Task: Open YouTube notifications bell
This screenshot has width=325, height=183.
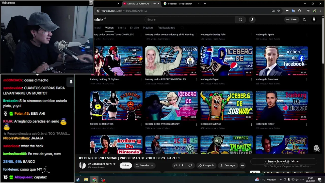Action: 304,20
